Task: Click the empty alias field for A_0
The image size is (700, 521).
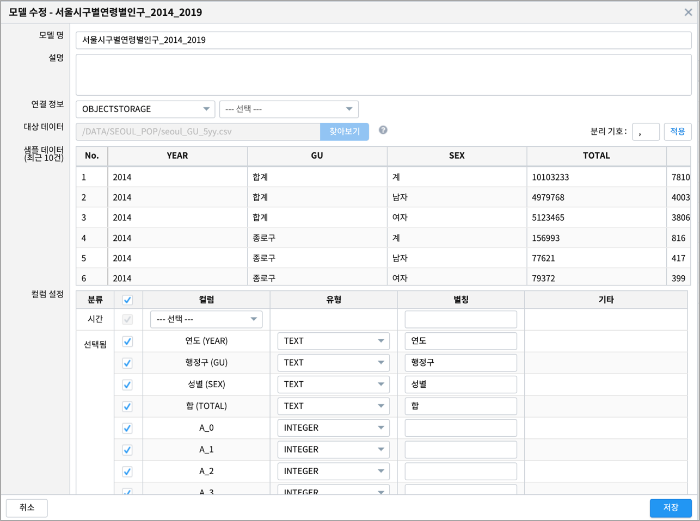Action: [x=460, y=428]
